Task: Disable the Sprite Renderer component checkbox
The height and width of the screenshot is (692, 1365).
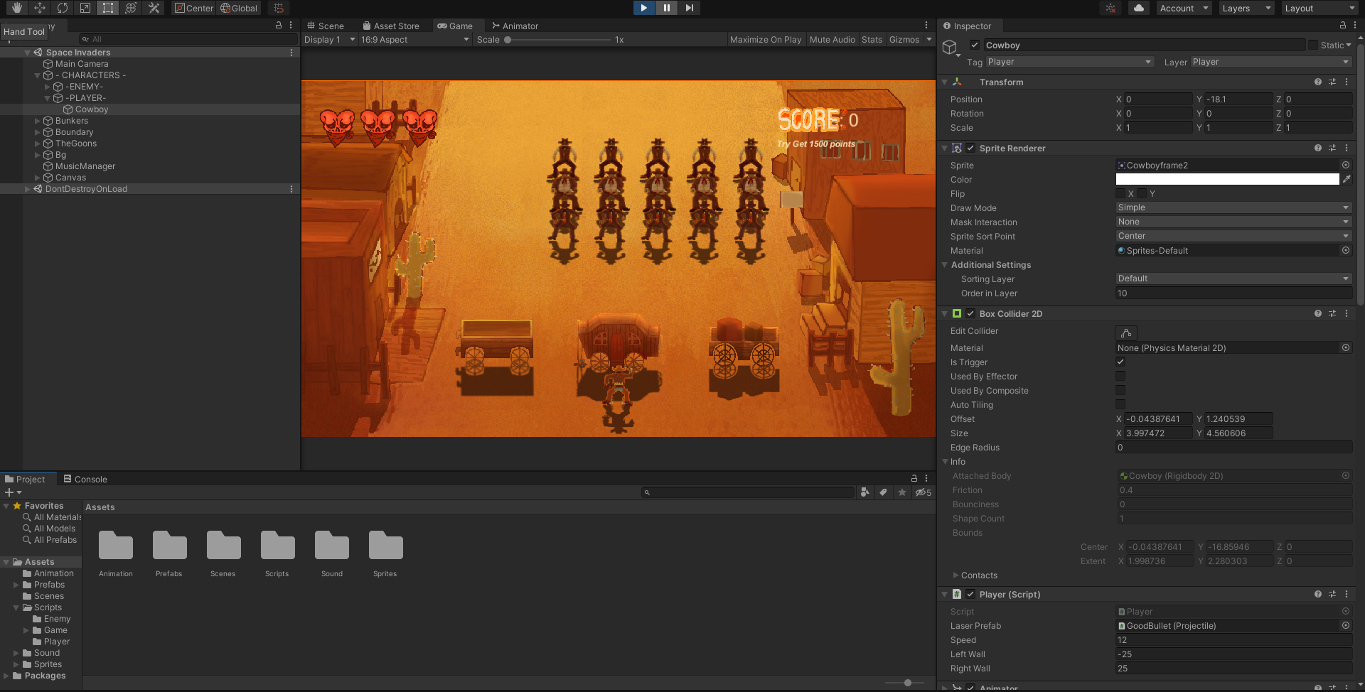Action: coord(970,148)
